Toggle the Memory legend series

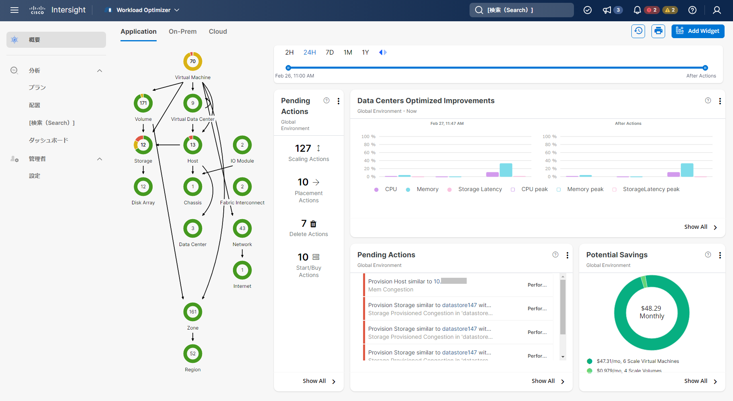coord(422,189)
